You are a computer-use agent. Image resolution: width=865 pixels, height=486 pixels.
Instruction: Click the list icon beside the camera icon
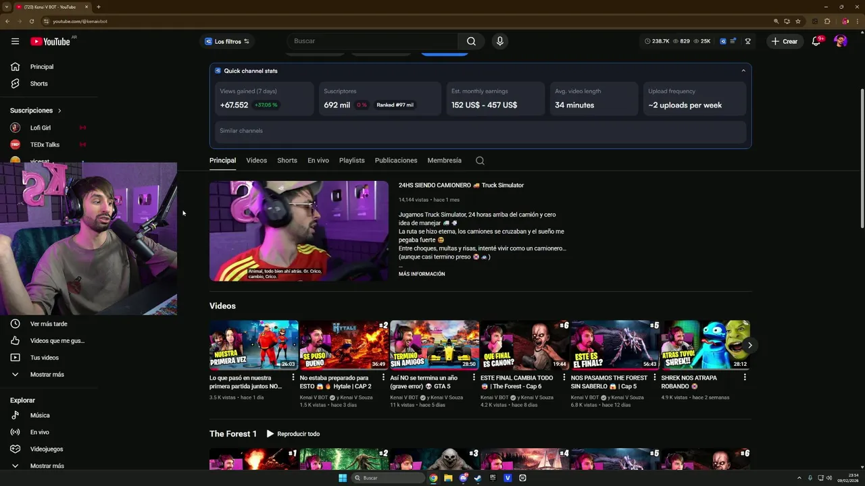pos(733,41)
